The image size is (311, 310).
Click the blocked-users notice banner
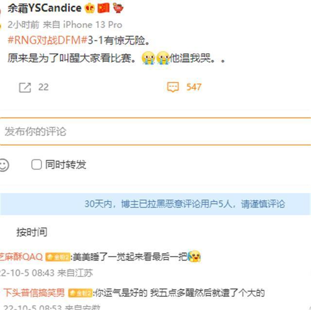[155, 204]
